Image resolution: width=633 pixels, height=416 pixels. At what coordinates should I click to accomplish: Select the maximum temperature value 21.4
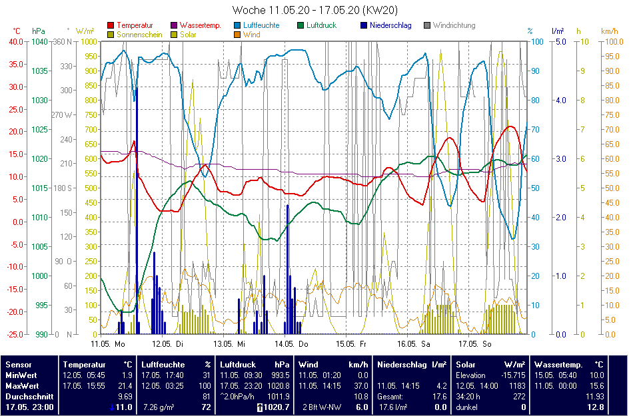(x=125, y=386)
